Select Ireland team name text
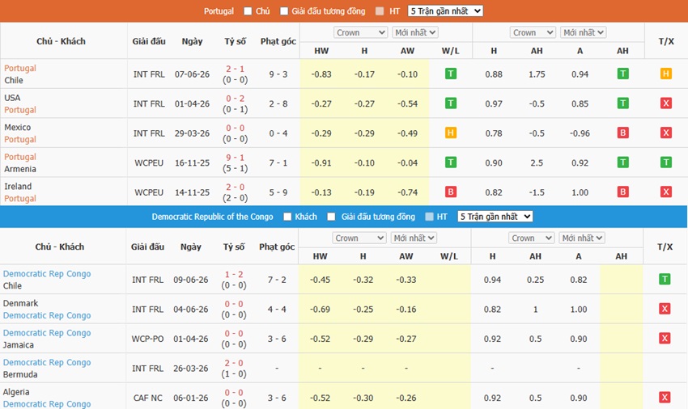 (18, 186)
